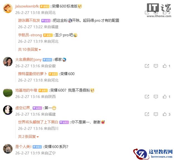This screenshot has width=174, height=160.
Task: Expand the 共10条回复 reply thread
Action: (29, 49)
